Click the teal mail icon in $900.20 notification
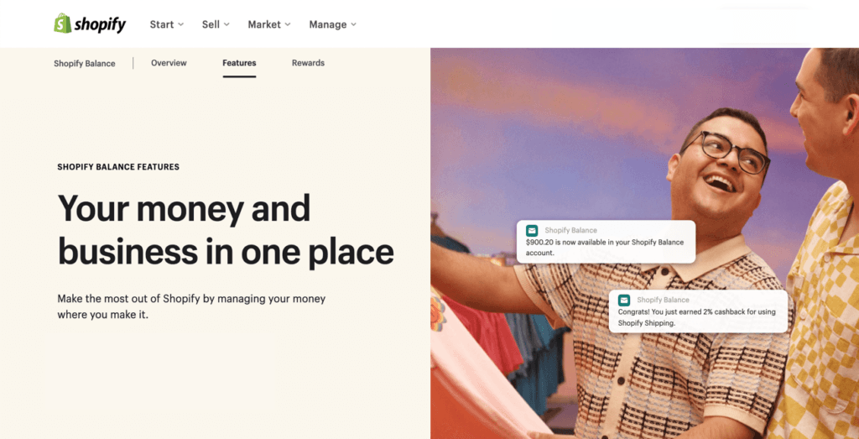The height and width of the screenshot is (439, 859). point(531,231)
